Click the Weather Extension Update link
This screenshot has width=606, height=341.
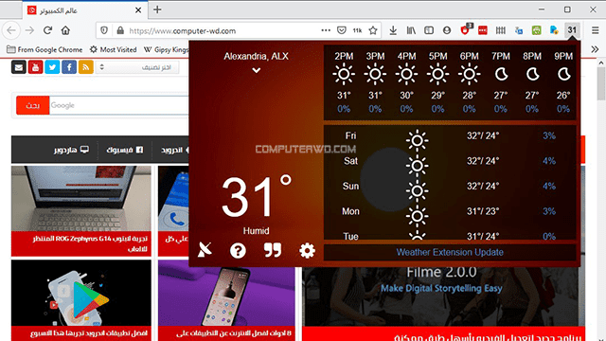point(450,252)
